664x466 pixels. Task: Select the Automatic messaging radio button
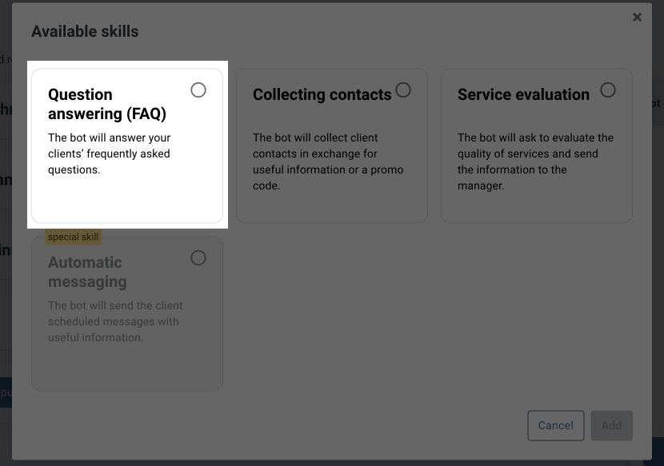[198, 258]
